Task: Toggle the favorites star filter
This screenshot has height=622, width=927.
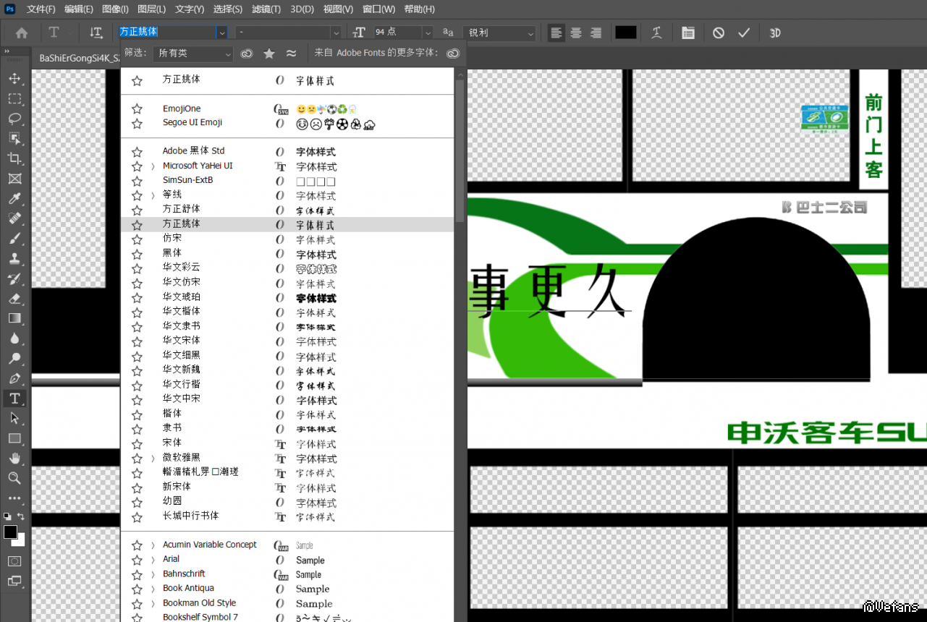Action: coord(269,54)
